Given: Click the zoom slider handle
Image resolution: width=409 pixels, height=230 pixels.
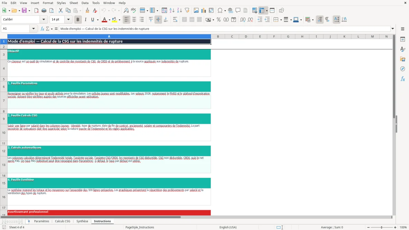Looking at the screenshot, I should 381,227.
